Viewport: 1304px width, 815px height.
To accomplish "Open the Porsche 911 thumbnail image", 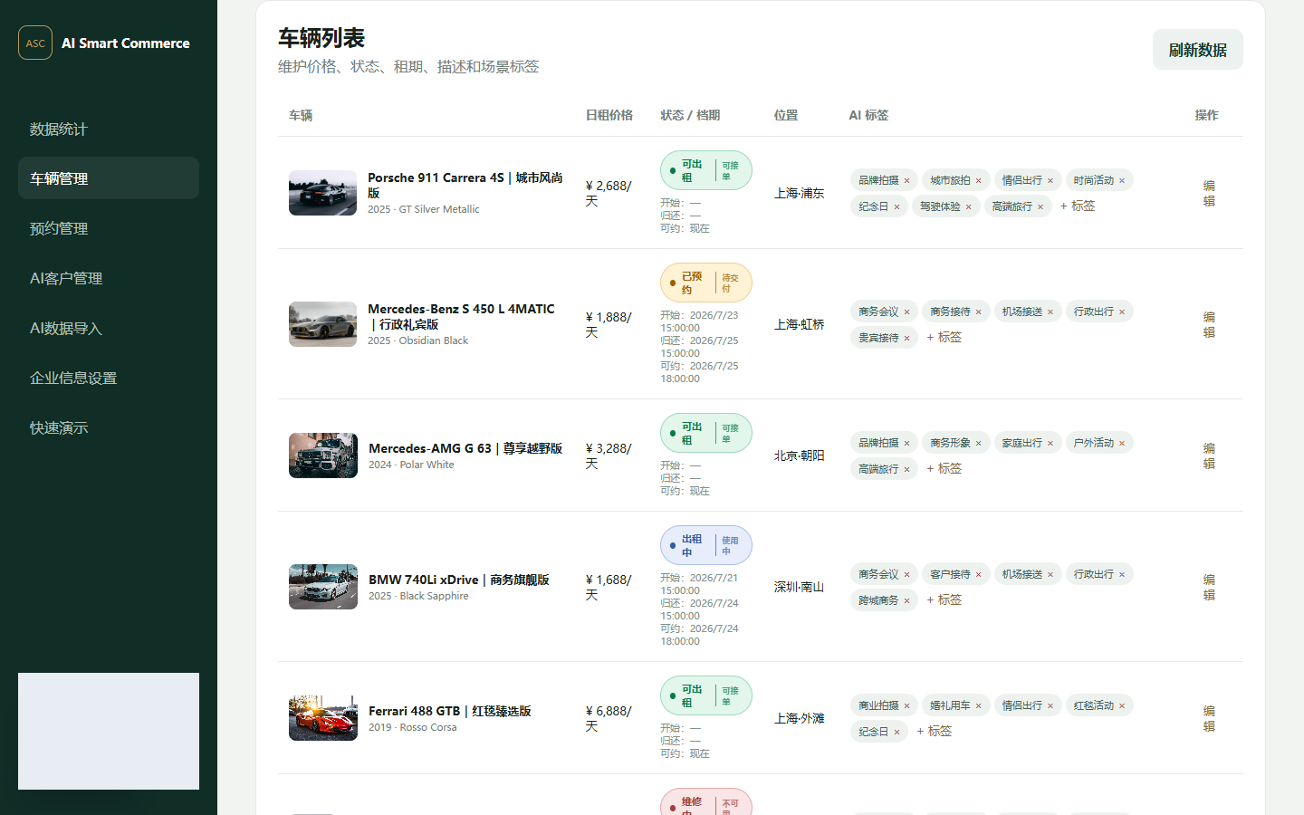I will coord(322,193).
